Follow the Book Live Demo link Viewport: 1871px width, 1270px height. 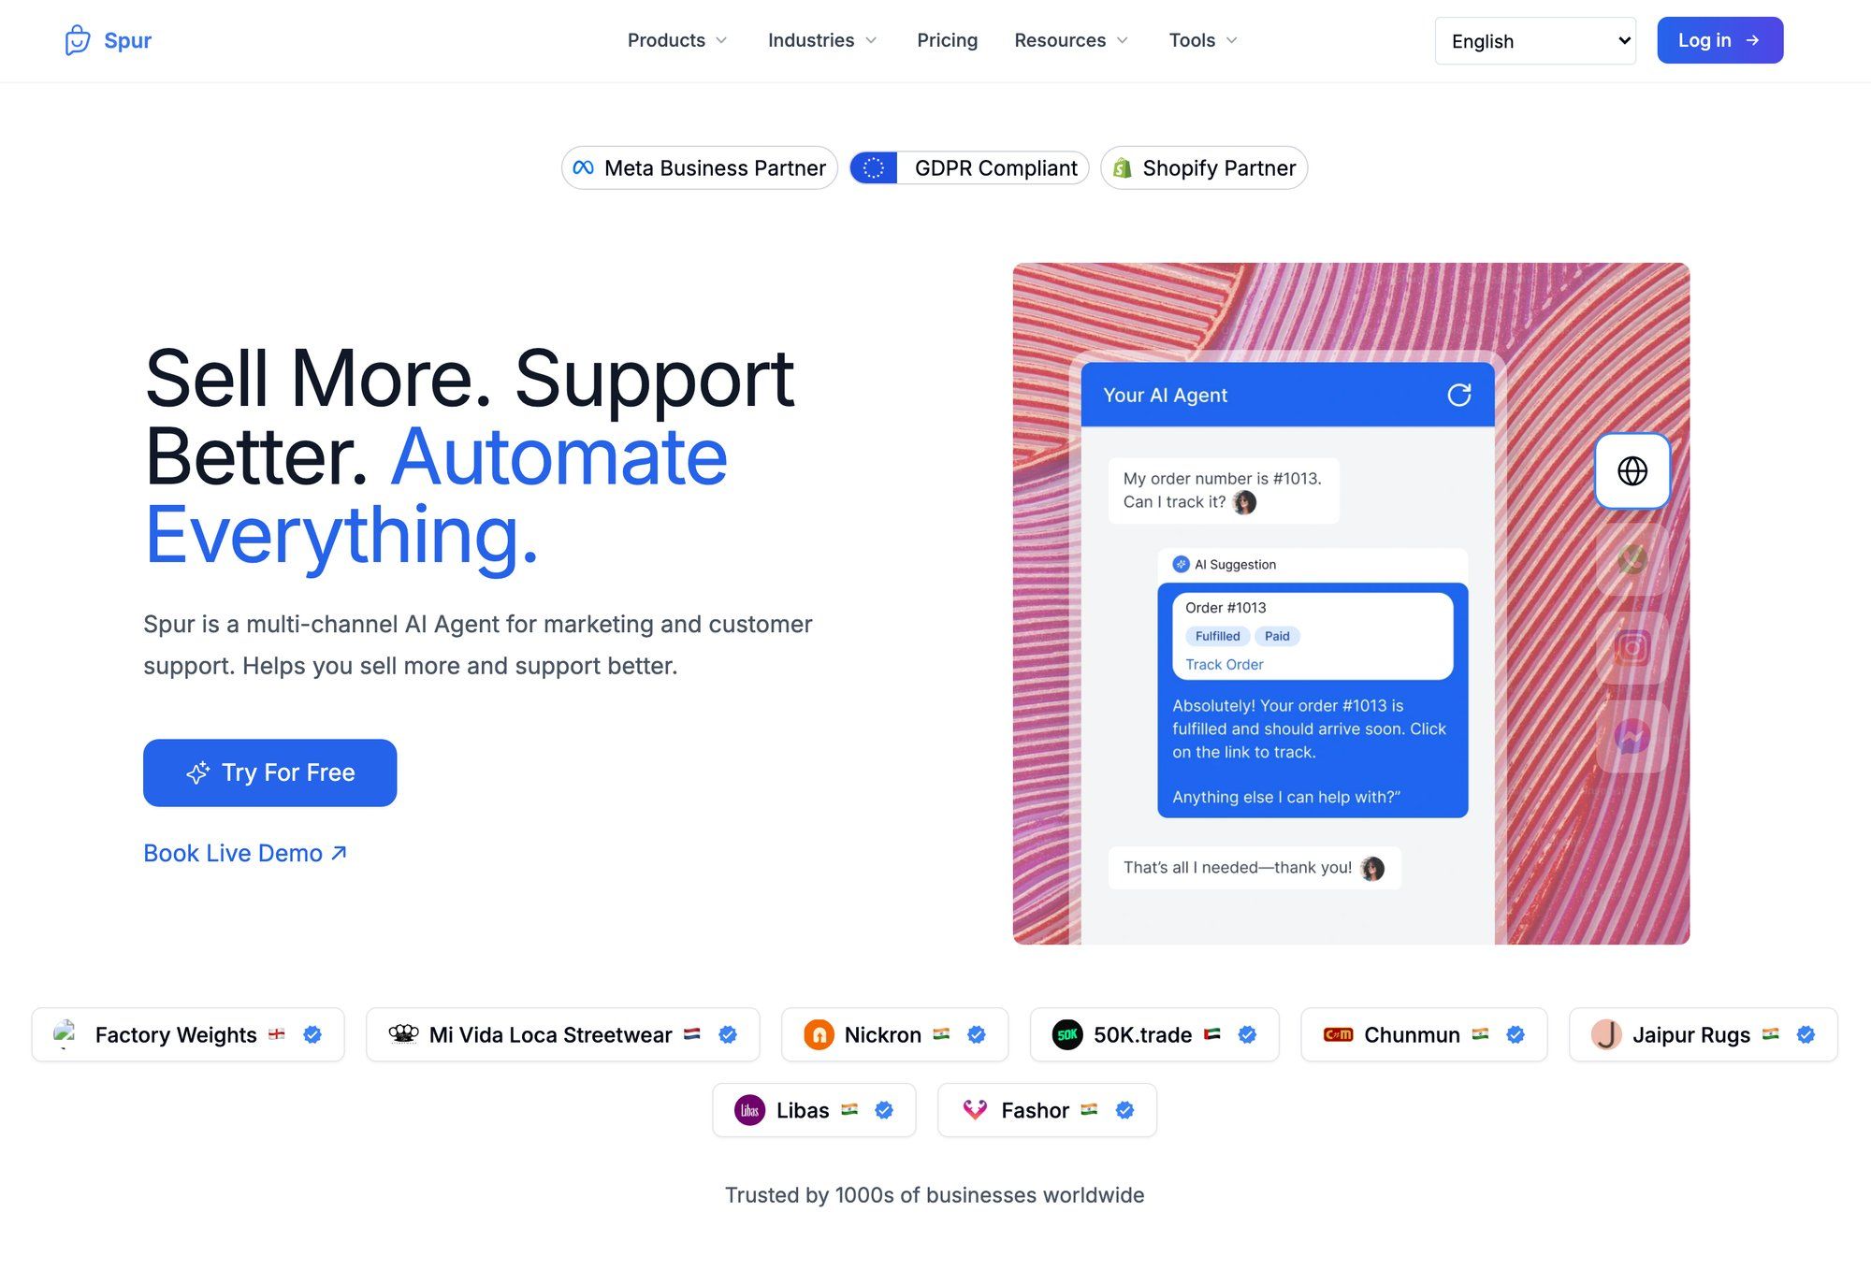[245, 853]
